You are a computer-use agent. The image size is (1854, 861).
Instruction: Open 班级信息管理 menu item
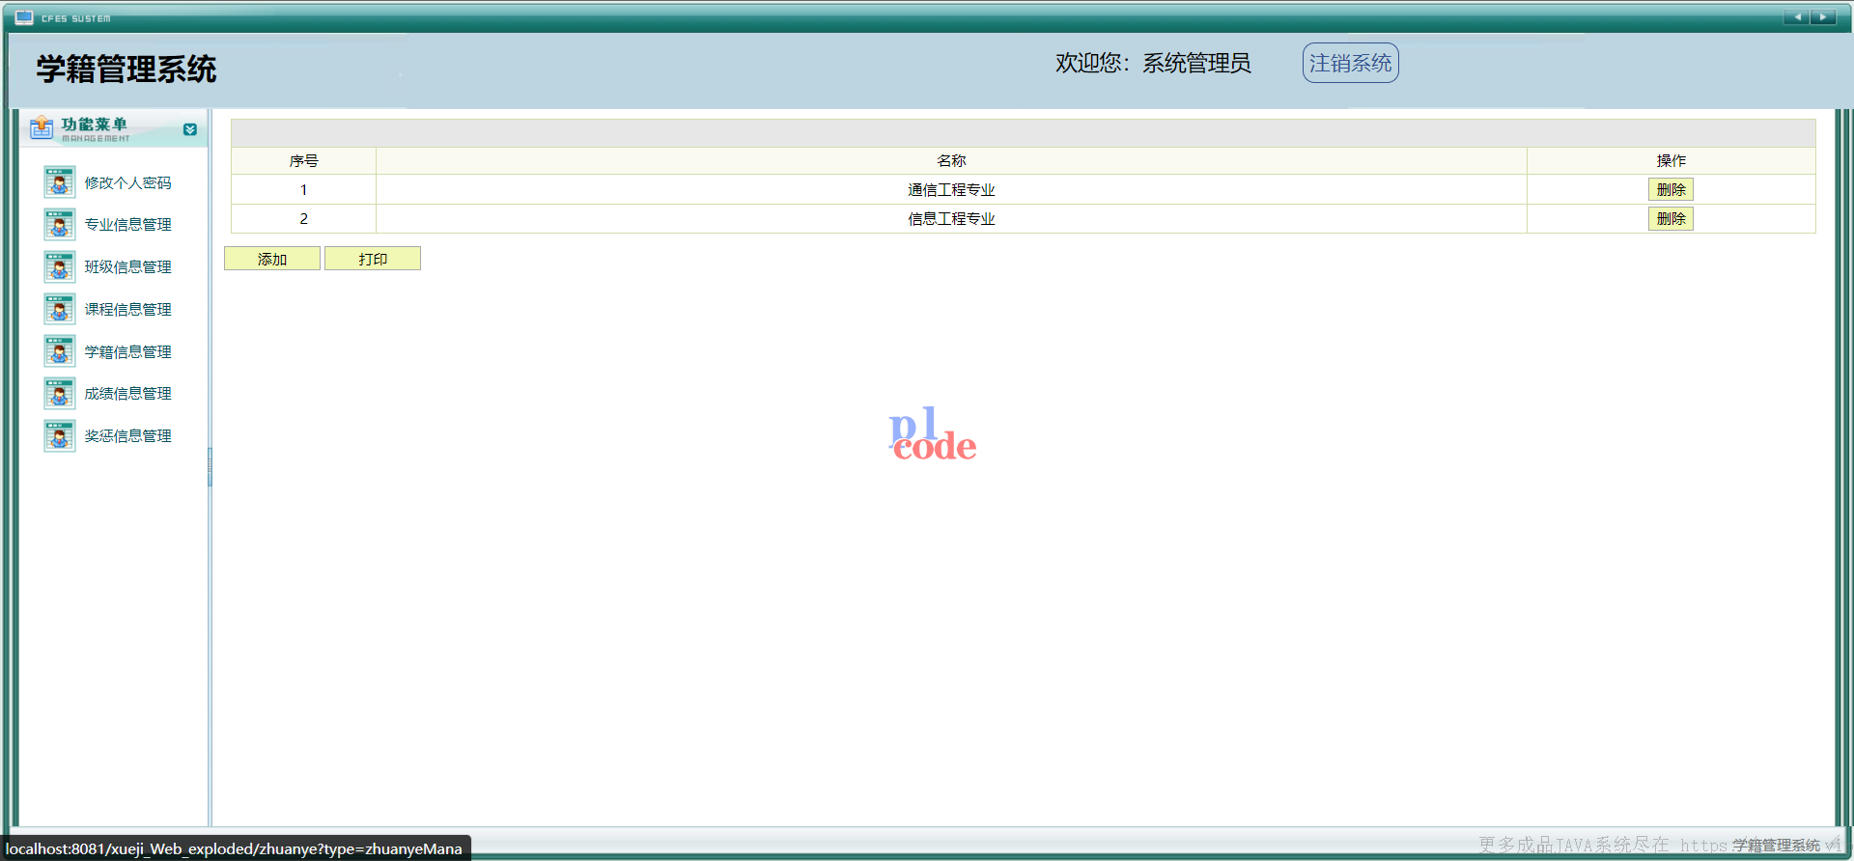(127, 267)
